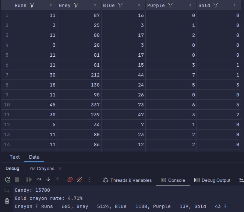
Task: Select Blue cell with value 44
Action: pyautogui.click(x=124, y=75)
